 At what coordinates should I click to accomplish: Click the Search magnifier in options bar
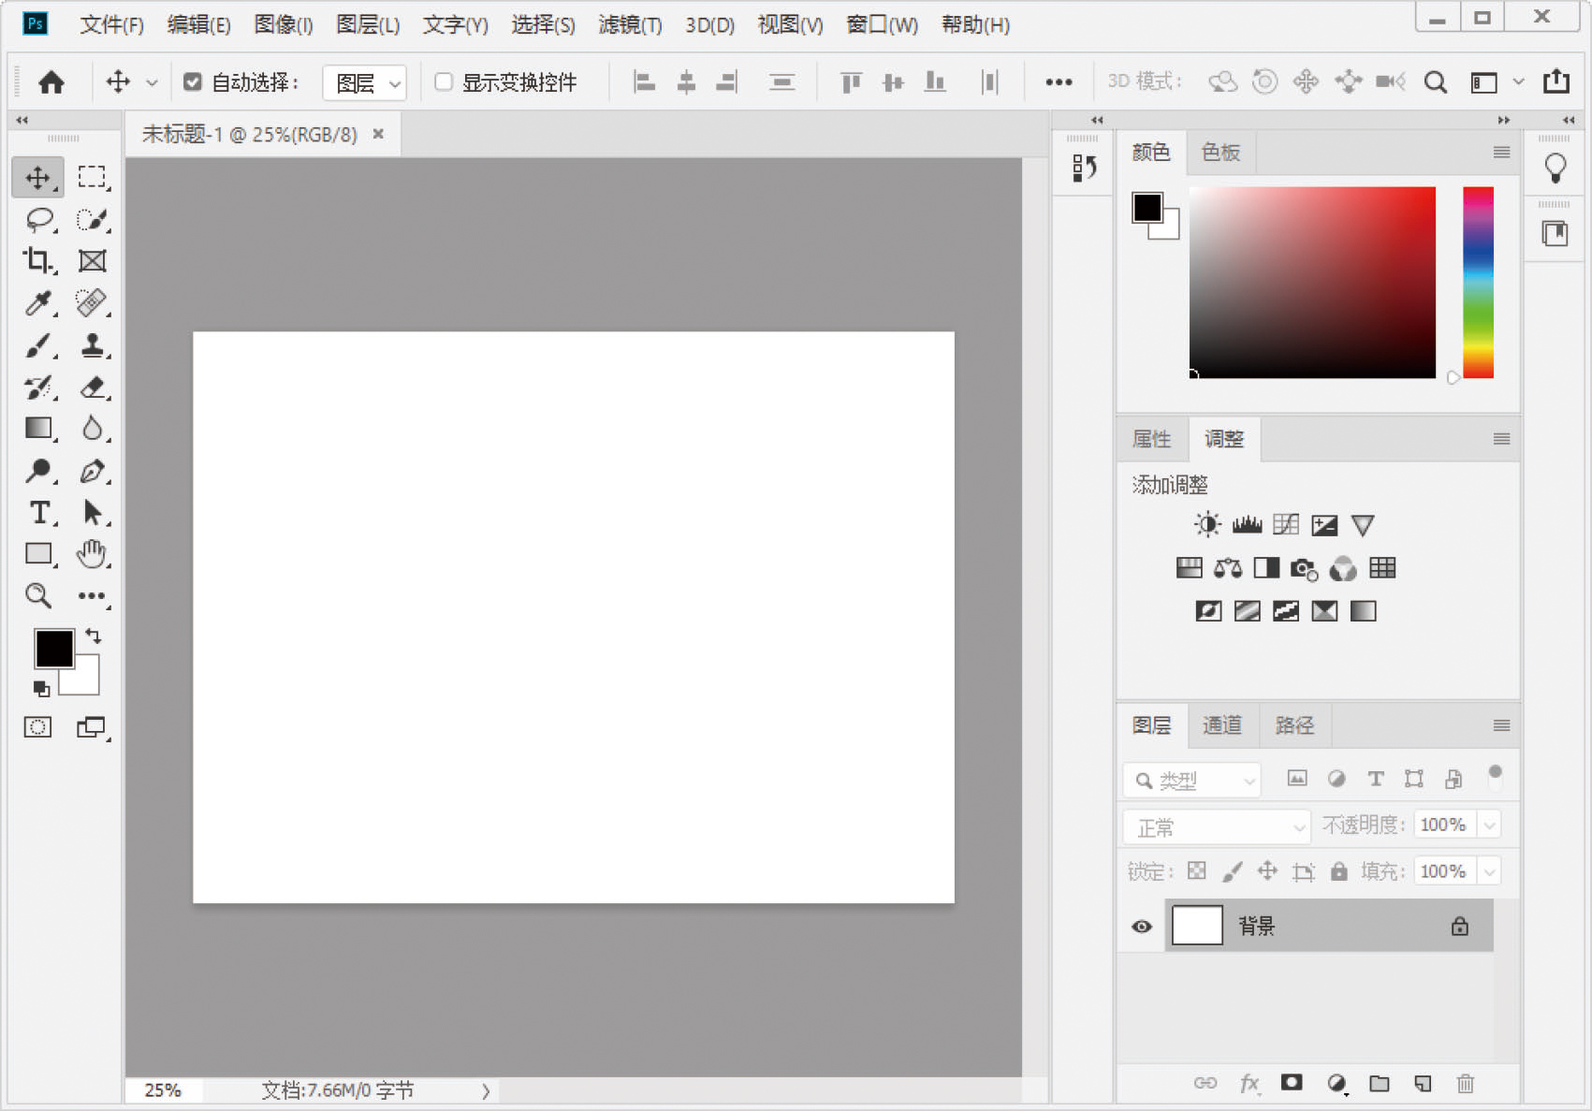(1435, 82)
